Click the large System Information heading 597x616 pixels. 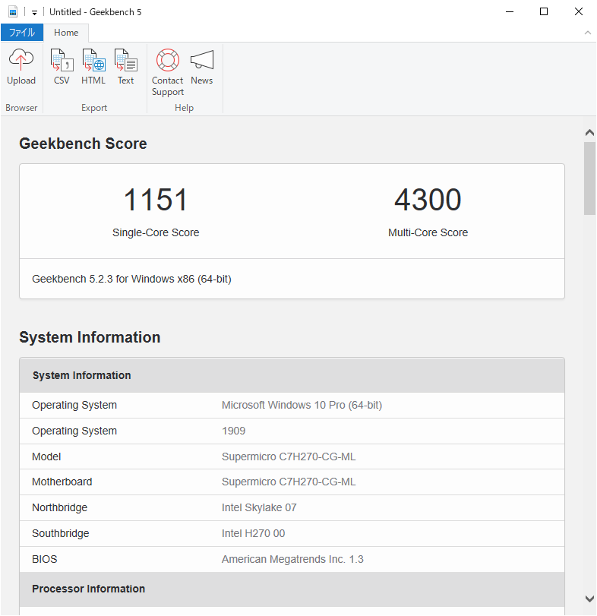[90, 337]
